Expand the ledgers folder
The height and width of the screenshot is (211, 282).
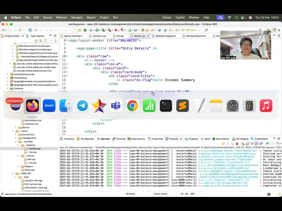click(19, 166)
